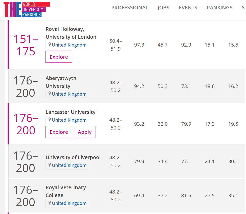Open the Royal Holloway university name link

pos(71,33)
